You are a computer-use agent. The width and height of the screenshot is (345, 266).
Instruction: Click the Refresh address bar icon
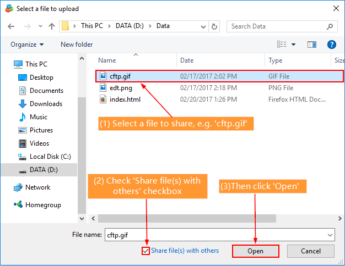pos(214,26)
